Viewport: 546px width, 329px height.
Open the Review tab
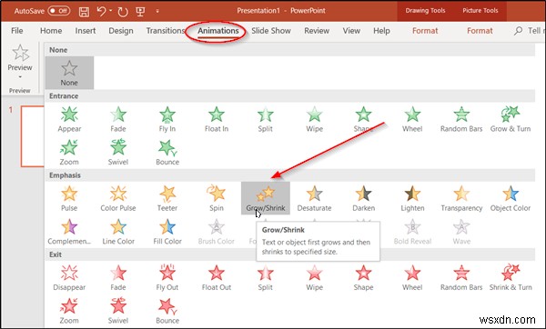(317, 31)
